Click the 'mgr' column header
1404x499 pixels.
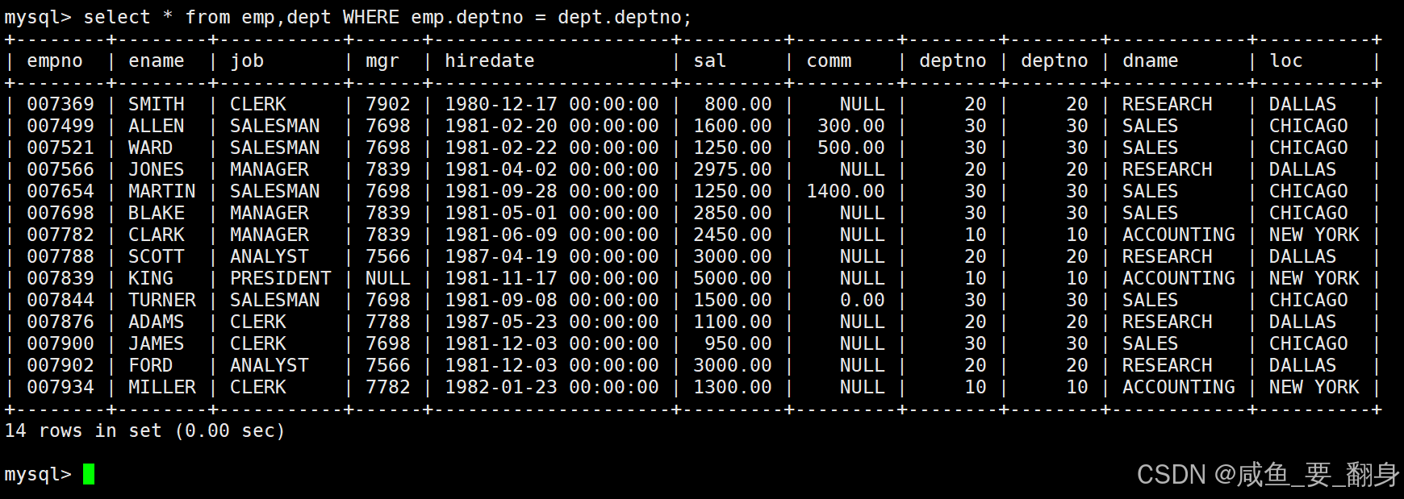pos(382,61)
